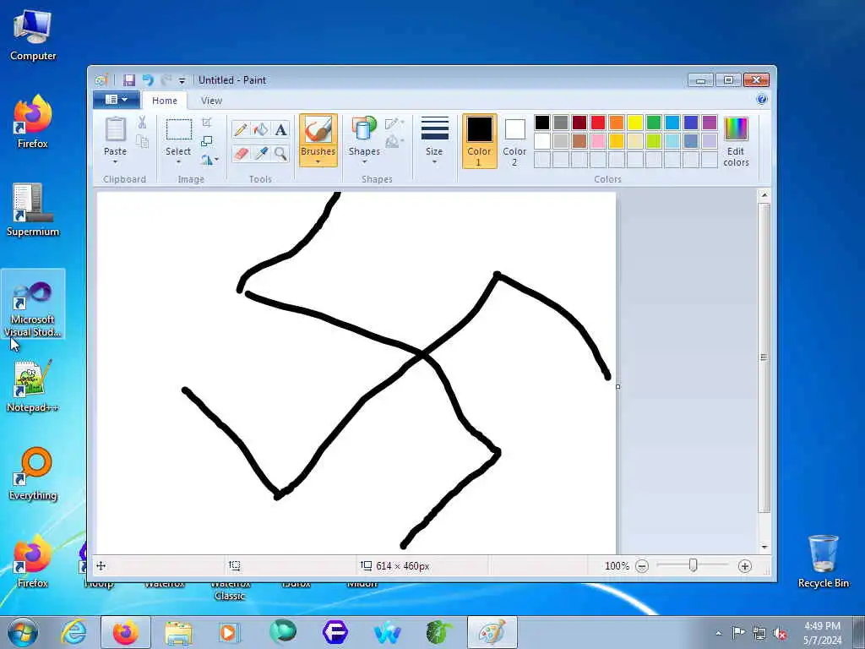Viewport: 865px width, 649px height.
Task: Expand the Paste dropdown arrow
Action: pos(115,162)
